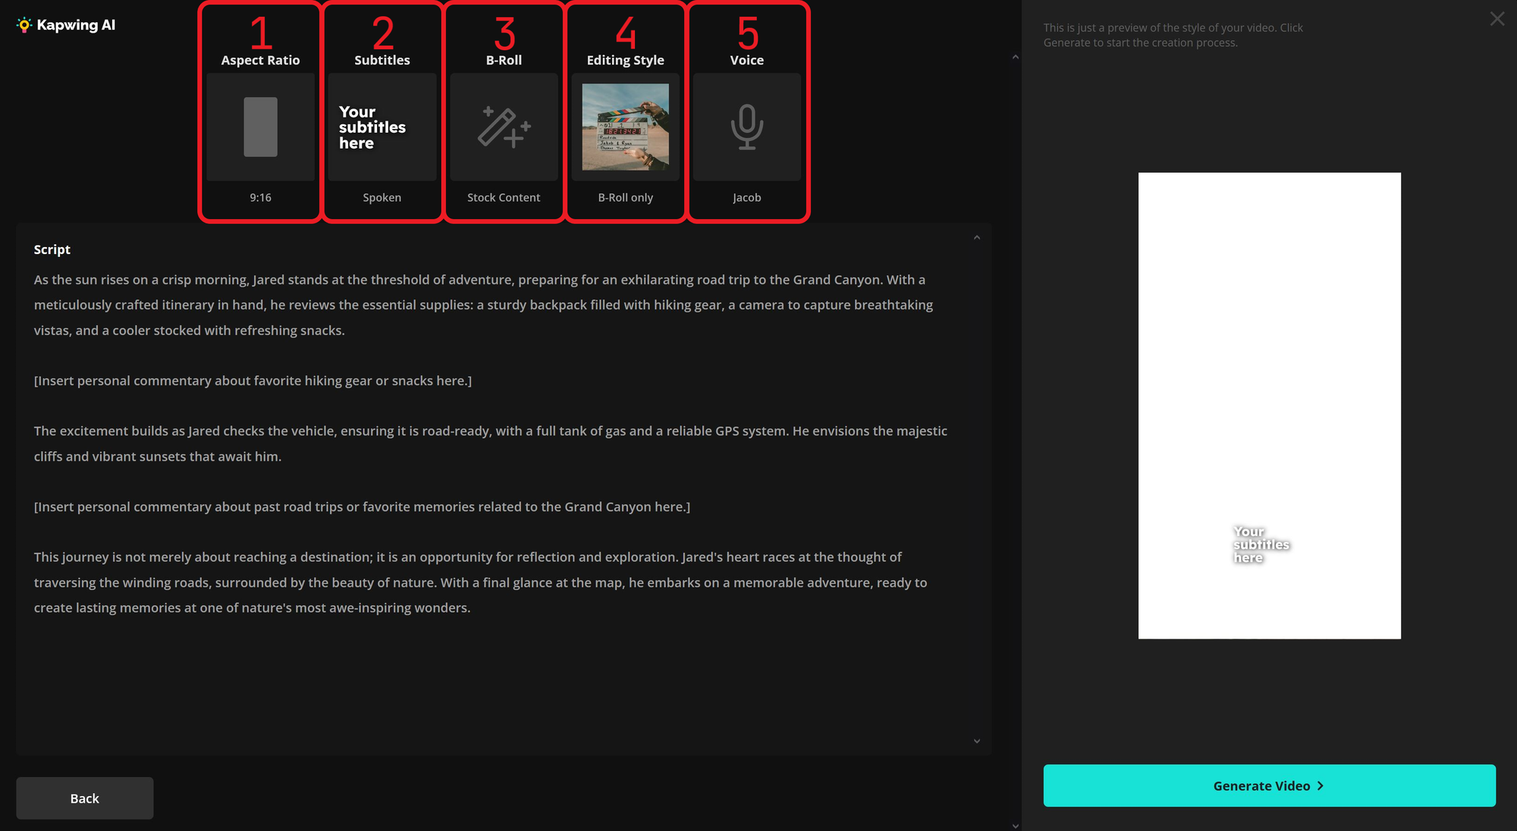Open the Aspect Ratio option label
This screenshot has width=1517, height=831.
click(x=260, y=60)
